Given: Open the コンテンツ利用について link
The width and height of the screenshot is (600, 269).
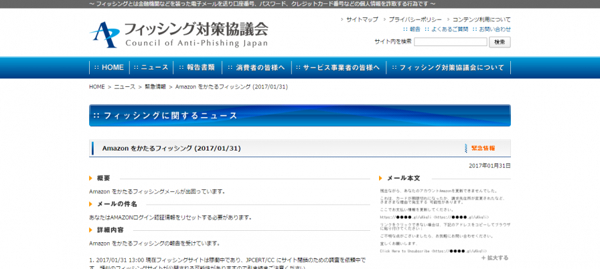Looking at the screenshot, I should coord(481,19).
